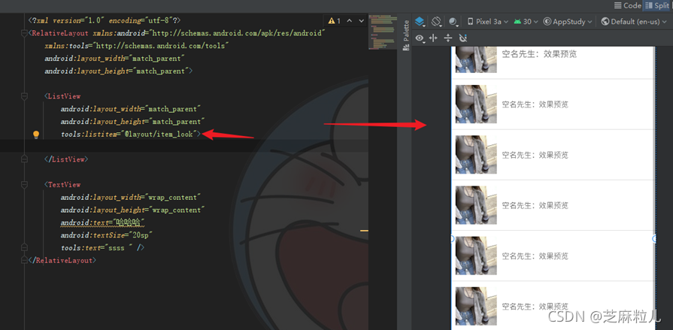Open the orientation for preview dropdown
673x330 pixels.
tap(437, 22)
